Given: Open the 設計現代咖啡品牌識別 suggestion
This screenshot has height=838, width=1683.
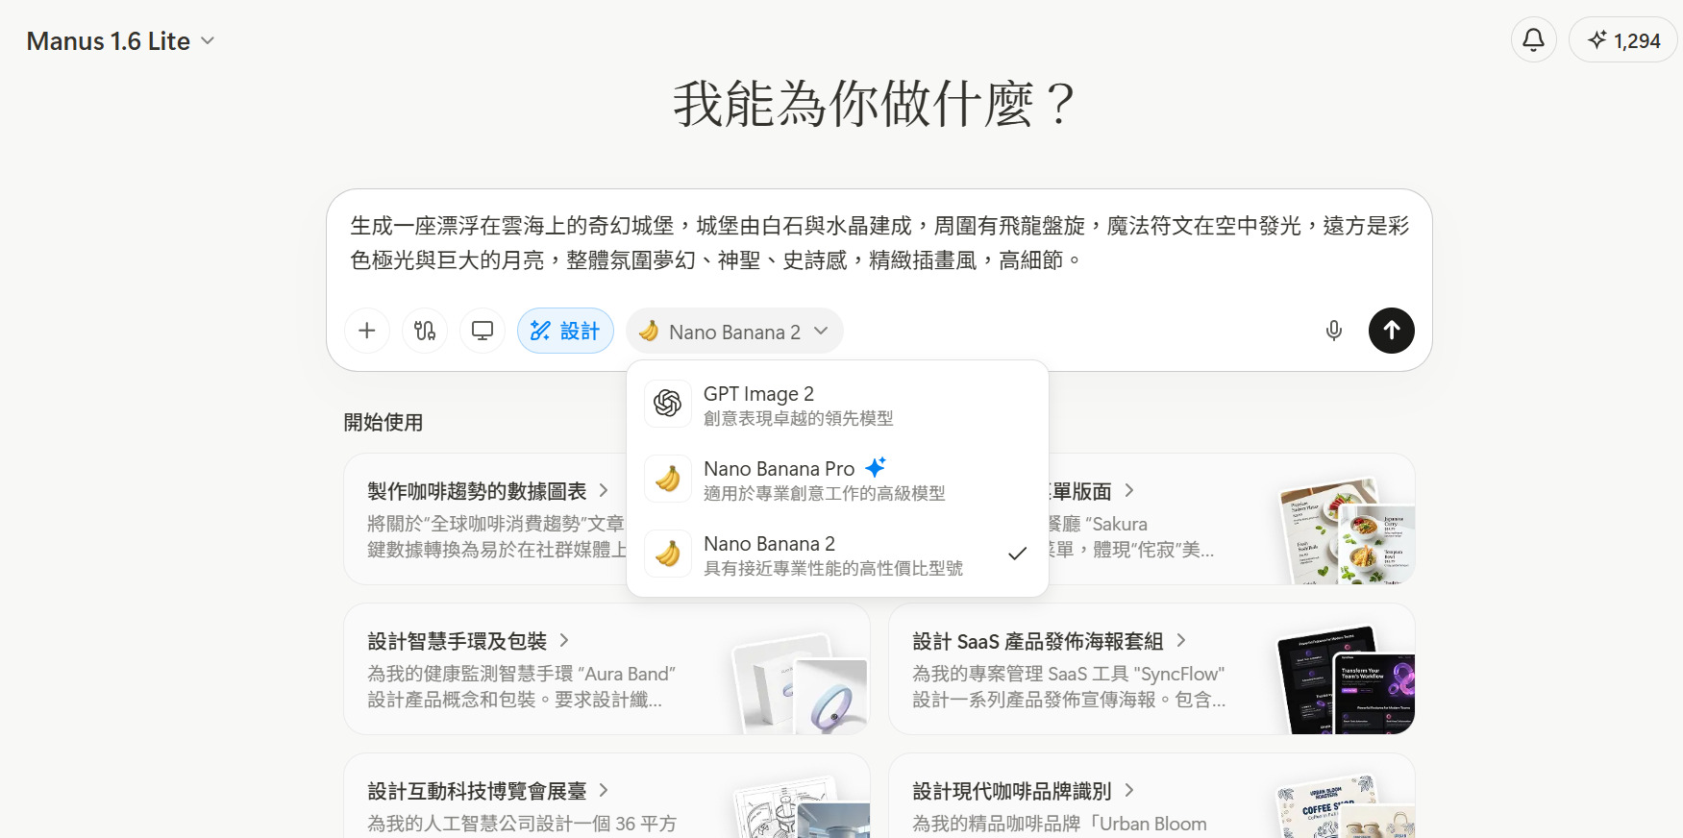Looking at the screenshot, I should click(1151, 796).
